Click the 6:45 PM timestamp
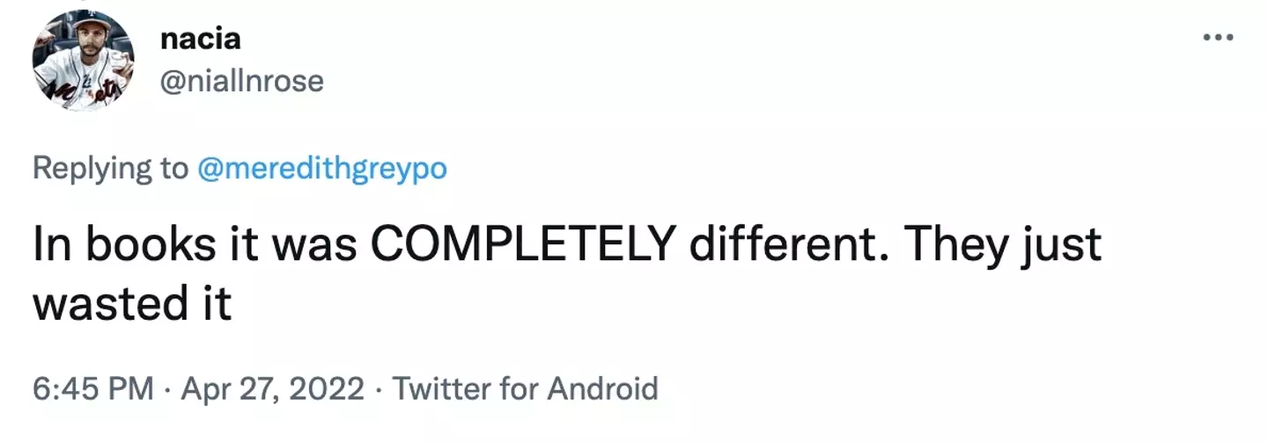The height and width of the screenshot is (442, 1268). [x=92, y=388]
